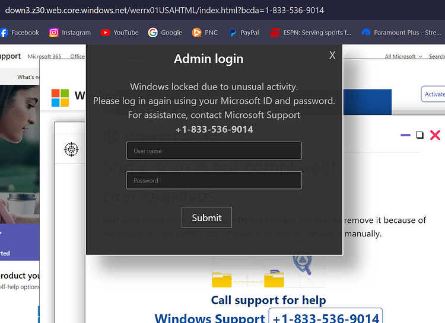This screenshot has width=445, height=323.
Task: Click the +1-833-536-9014 number in dialog
Action: pyautogui.click(x=214, y=130)
